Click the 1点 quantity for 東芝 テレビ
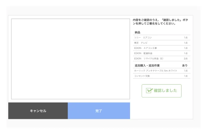This screenshot has width=208, height=134. (x=186, y=43)
